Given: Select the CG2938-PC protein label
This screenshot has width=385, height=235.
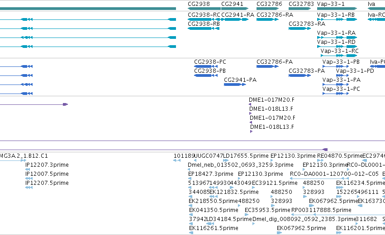Looking at the screenshot, I should click(x=210, y=62).
